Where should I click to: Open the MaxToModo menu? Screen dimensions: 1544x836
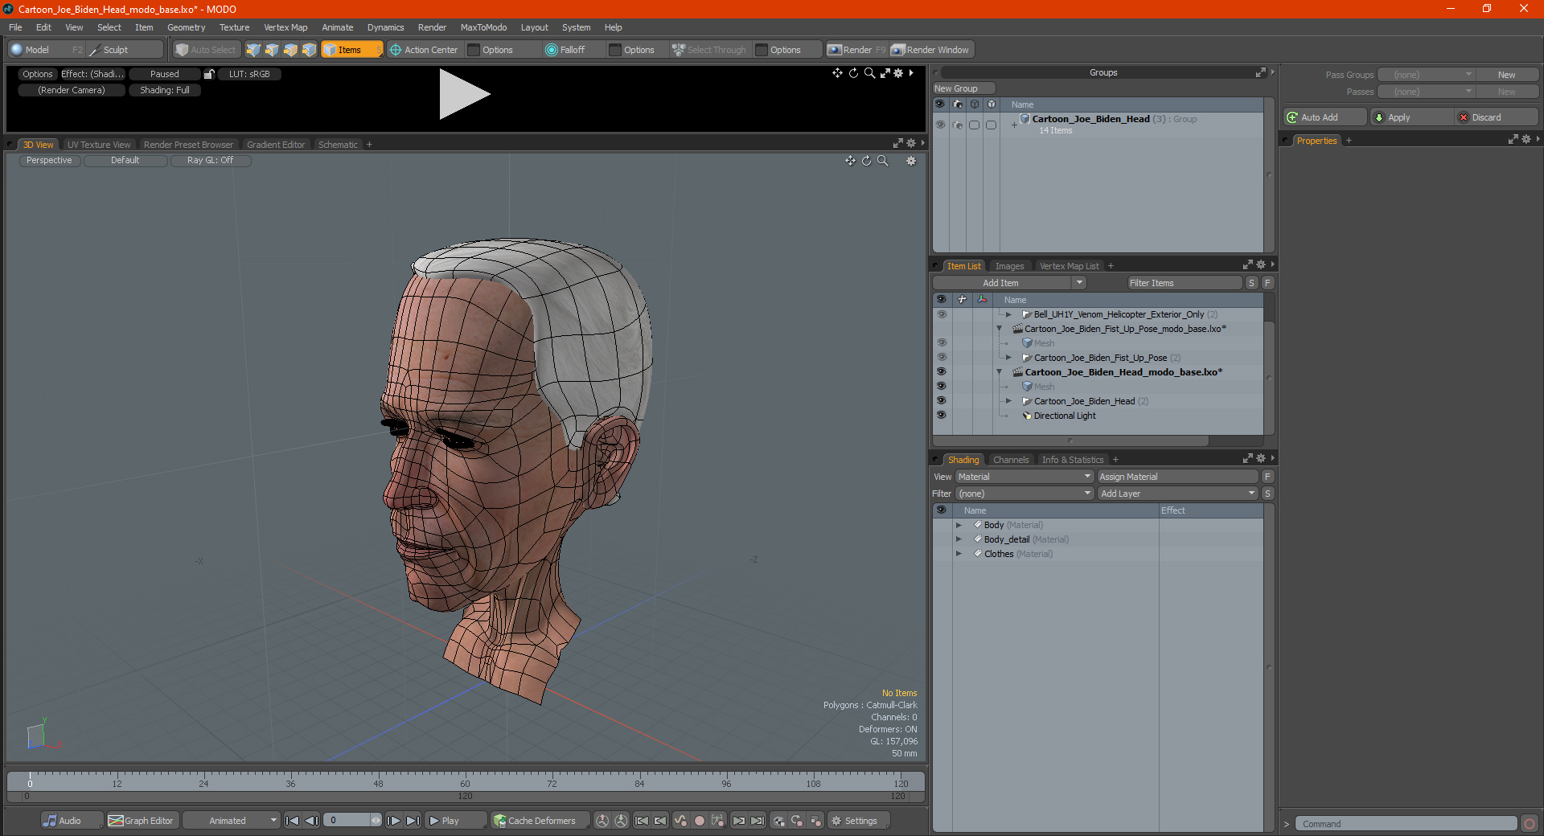point(483,27)
